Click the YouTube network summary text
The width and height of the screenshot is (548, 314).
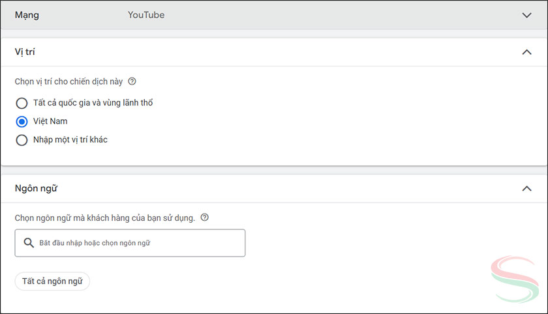(146, 15)
